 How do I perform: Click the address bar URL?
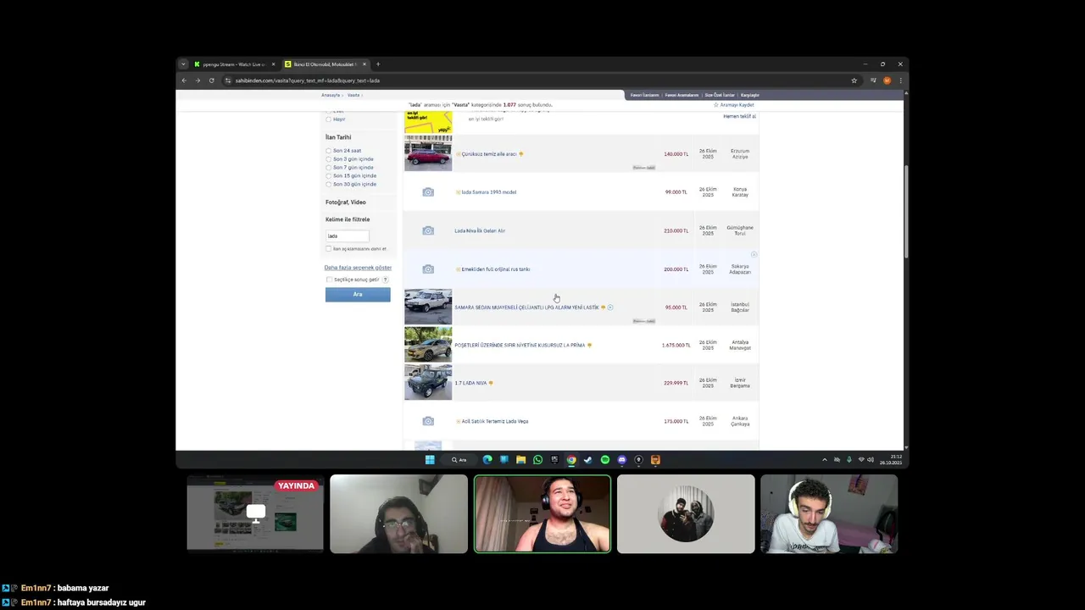point(307,80)
